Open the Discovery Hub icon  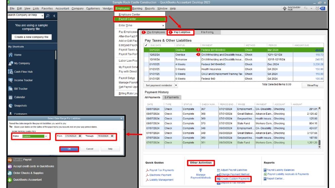tap(285, 8)
